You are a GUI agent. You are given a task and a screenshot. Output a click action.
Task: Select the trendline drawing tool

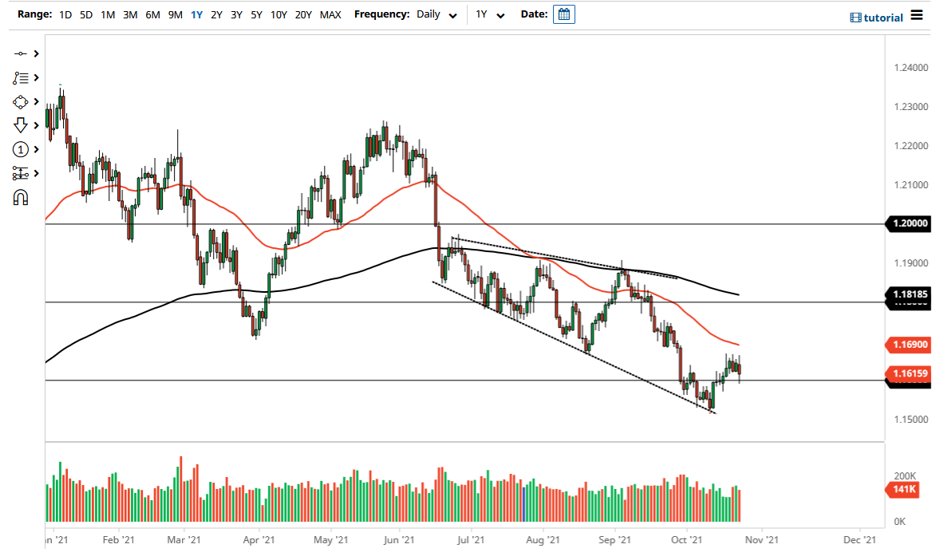(x=22, y=53)
